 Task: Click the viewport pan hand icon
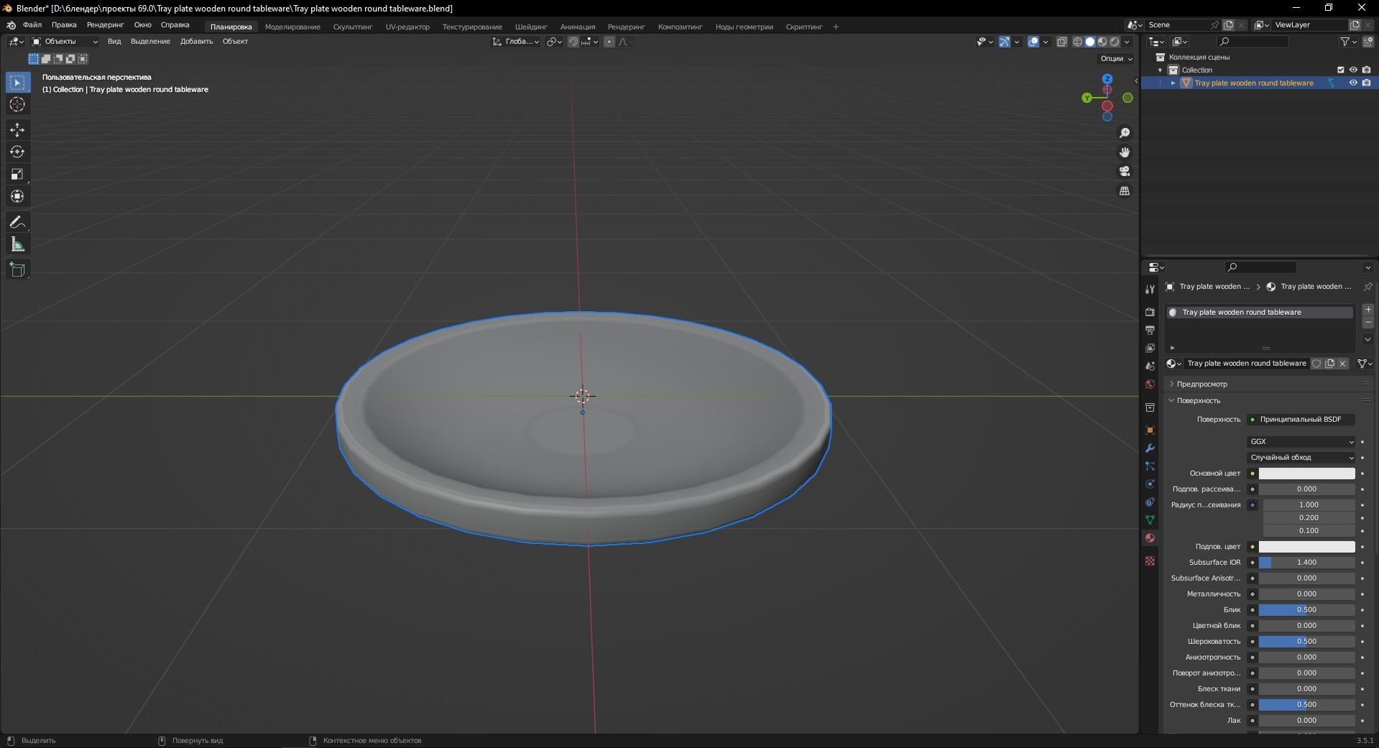coord(1125,152)
